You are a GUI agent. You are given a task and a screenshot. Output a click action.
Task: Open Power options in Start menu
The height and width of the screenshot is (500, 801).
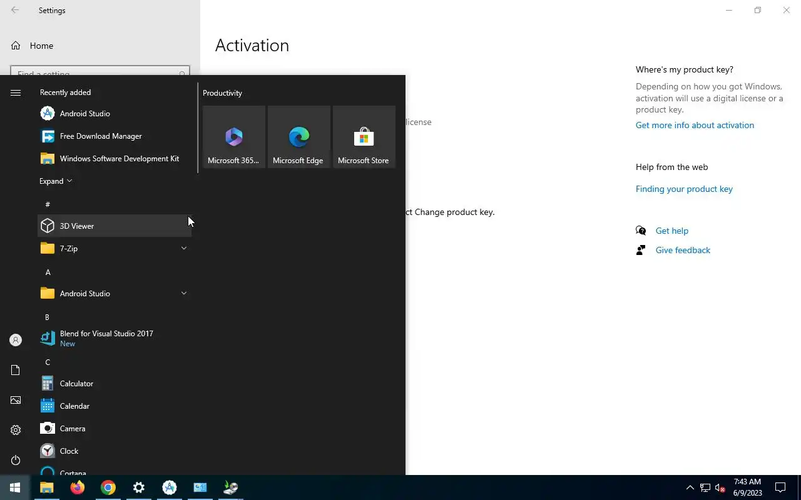pyautogui.click(x=16, y=460)
